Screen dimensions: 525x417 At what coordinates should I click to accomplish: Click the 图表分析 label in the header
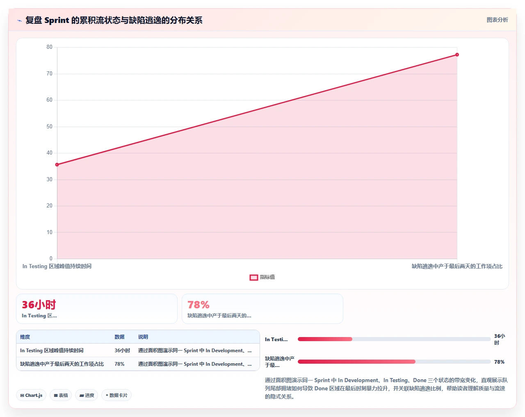(x=497, y=20)
